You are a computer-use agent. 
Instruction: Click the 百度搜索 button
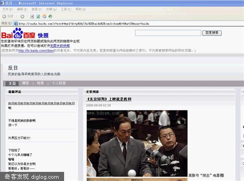(x=212, y=33)
